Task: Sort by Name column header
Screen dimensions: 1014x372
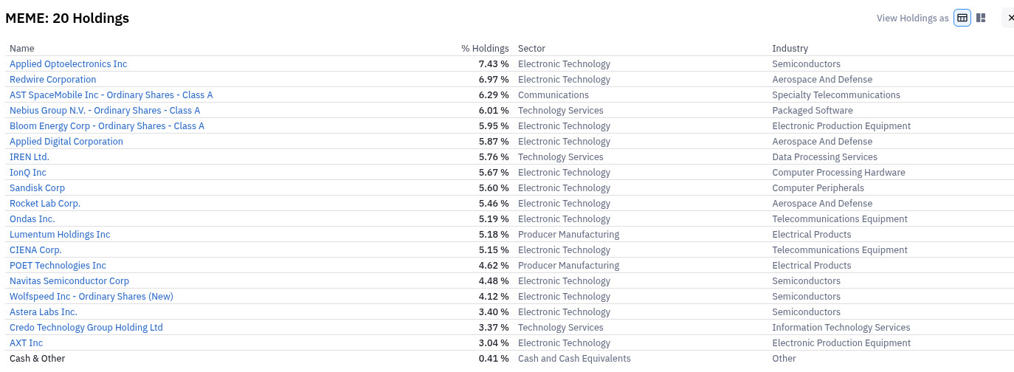Action: (22, 49)
